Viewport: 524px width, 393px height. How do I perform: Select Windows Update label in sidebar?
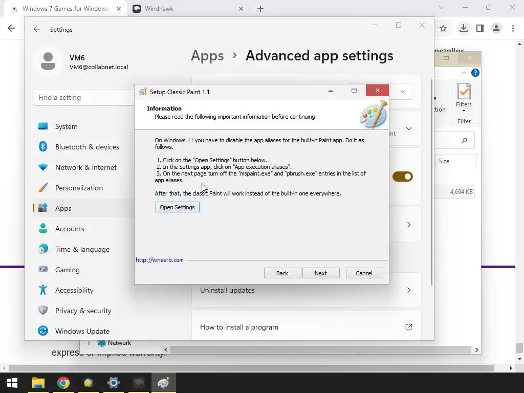(x=82, y=331)
